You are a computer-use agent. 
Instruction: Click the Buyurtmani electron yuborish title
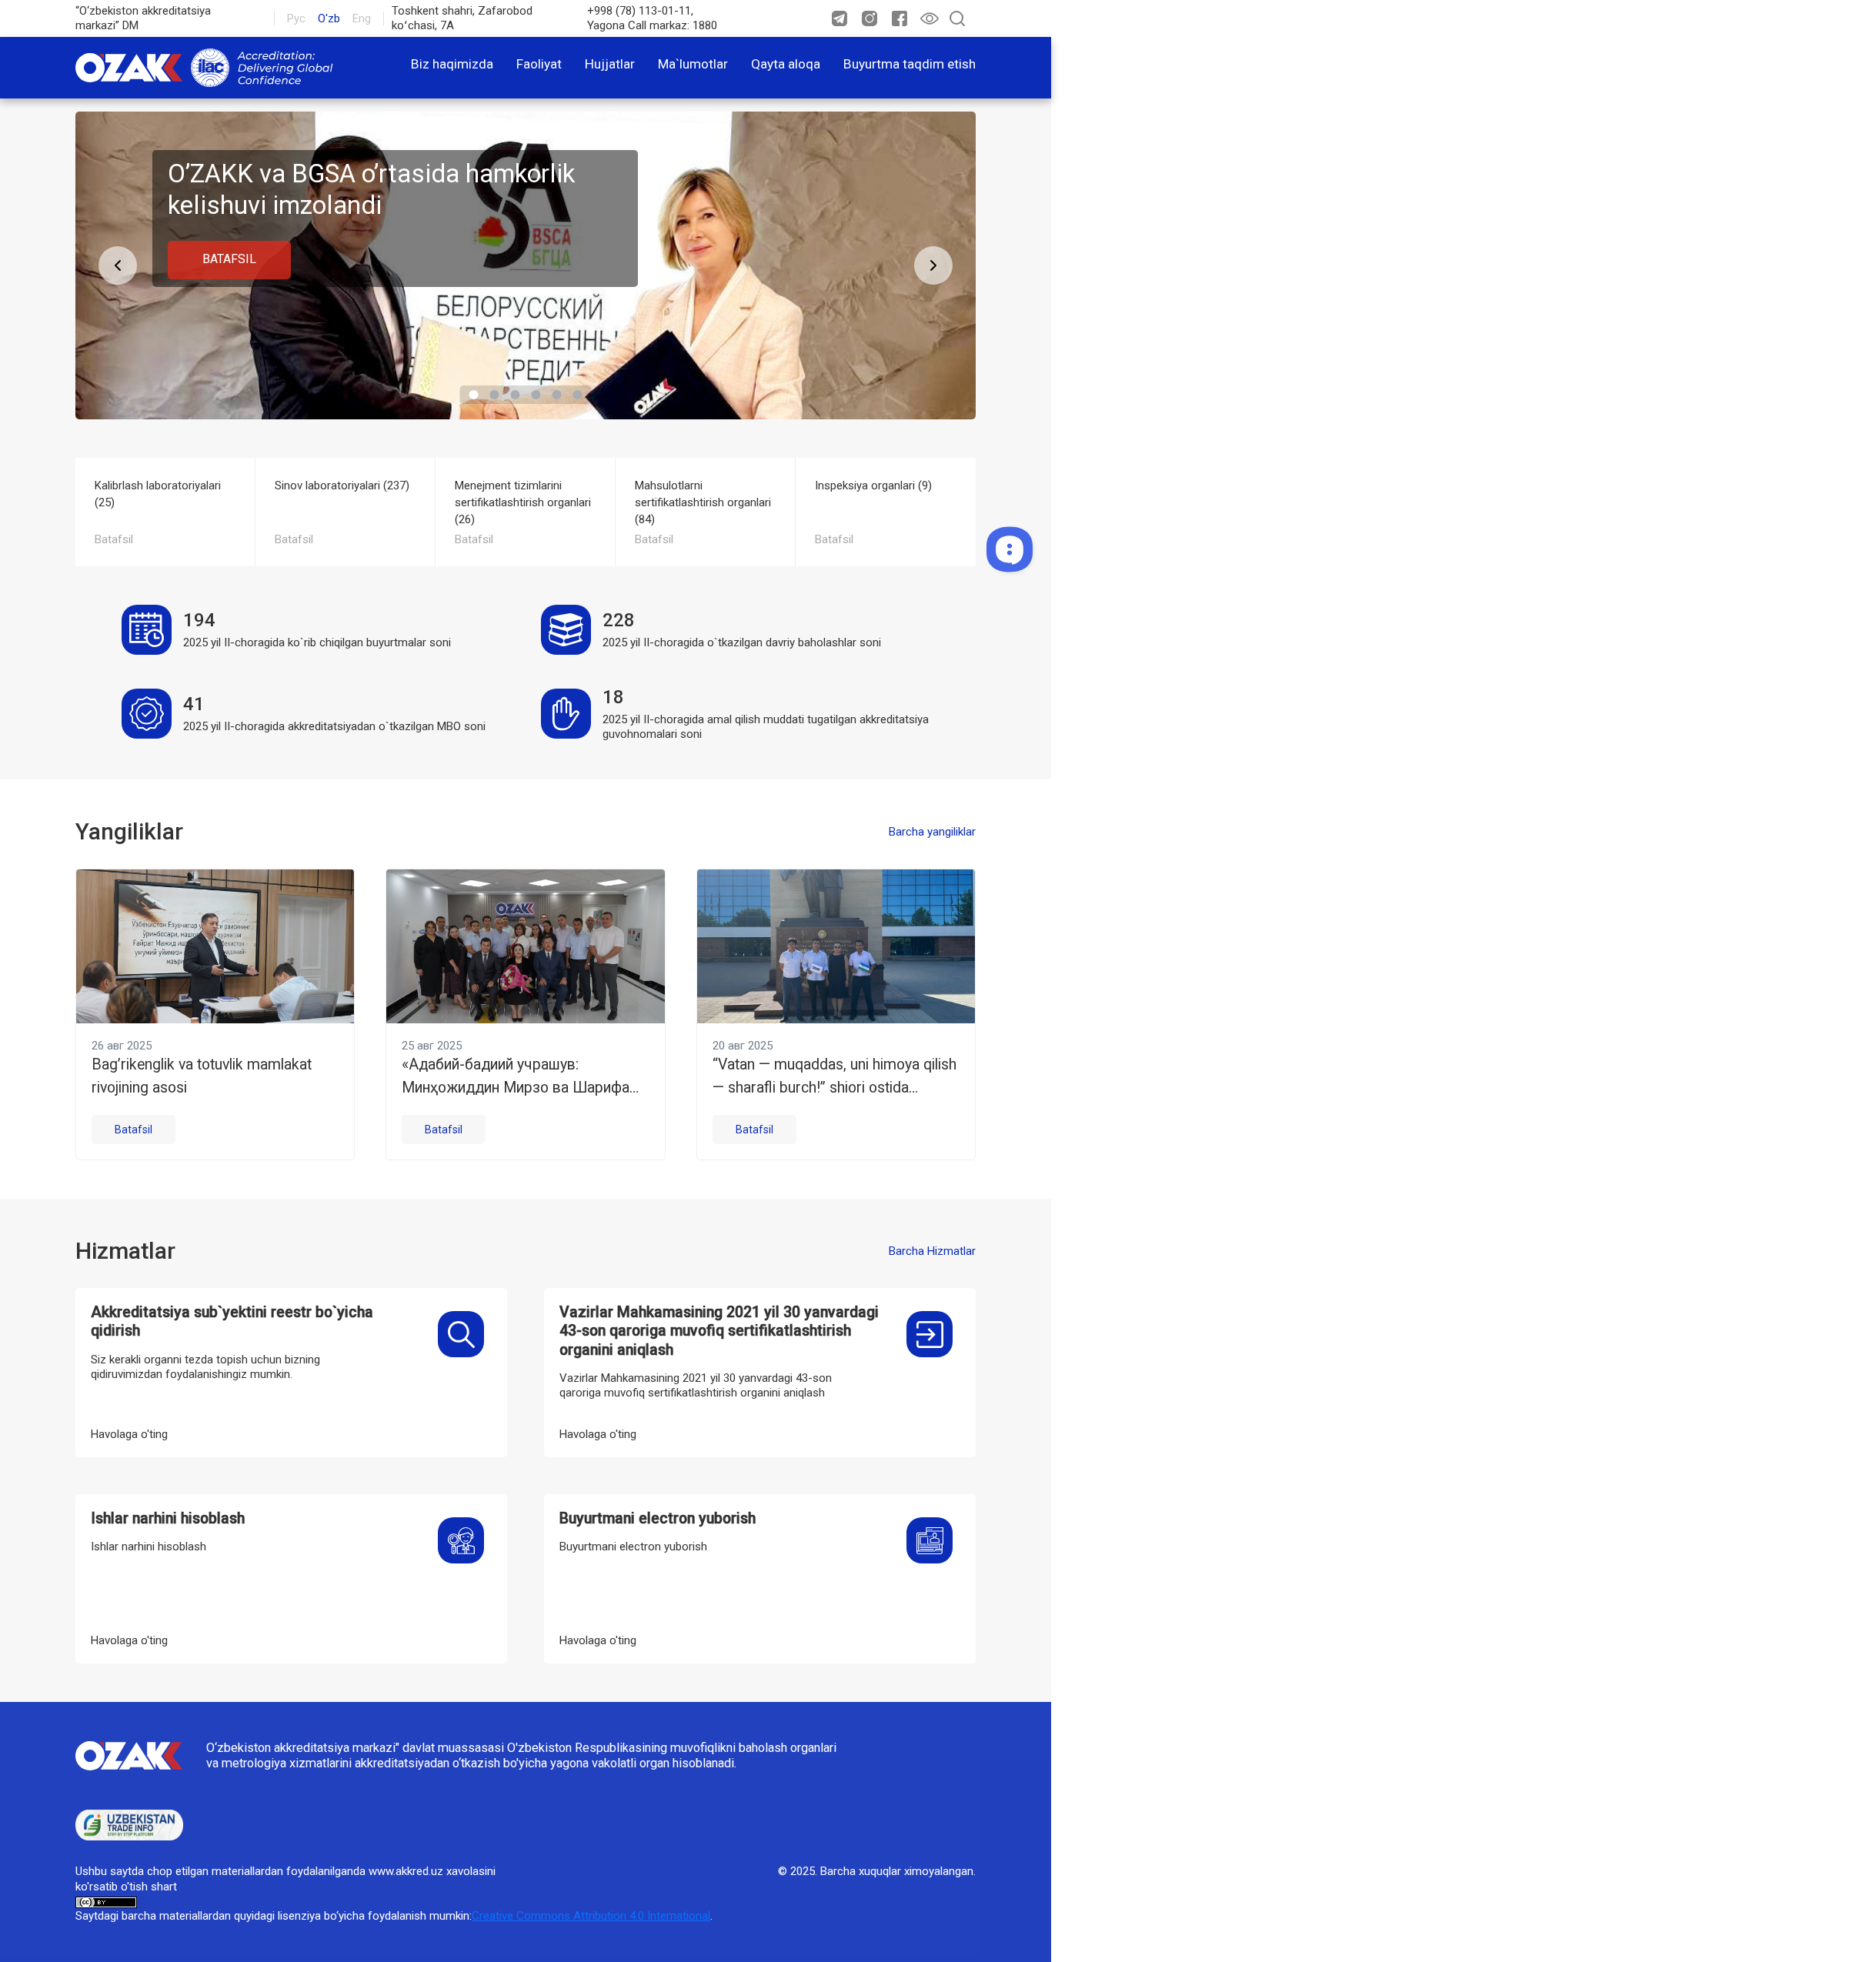pos(657,1518)
